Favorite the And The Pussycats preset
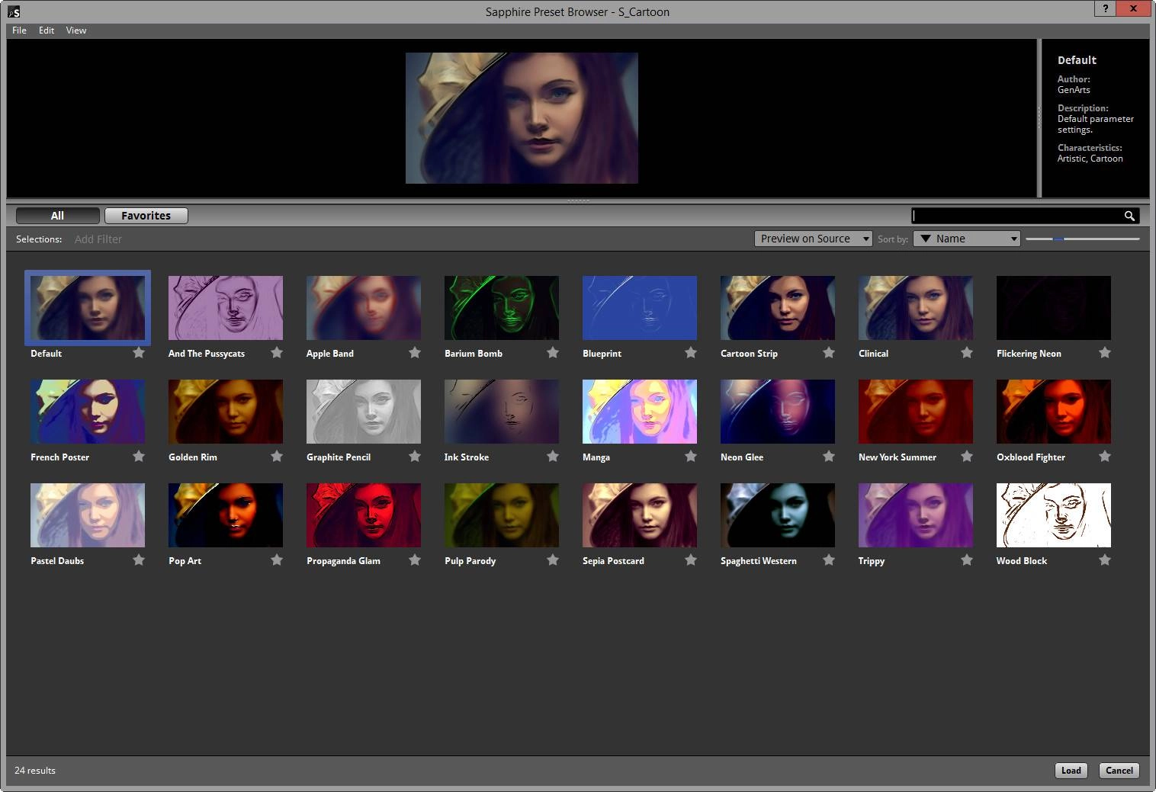 click(277, 352)
